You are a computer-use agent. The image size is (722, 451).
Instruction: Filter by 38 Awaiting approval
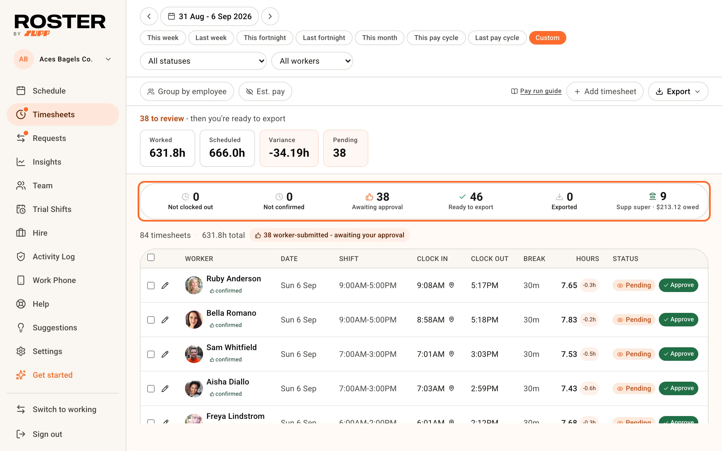(x=377, y=201)
